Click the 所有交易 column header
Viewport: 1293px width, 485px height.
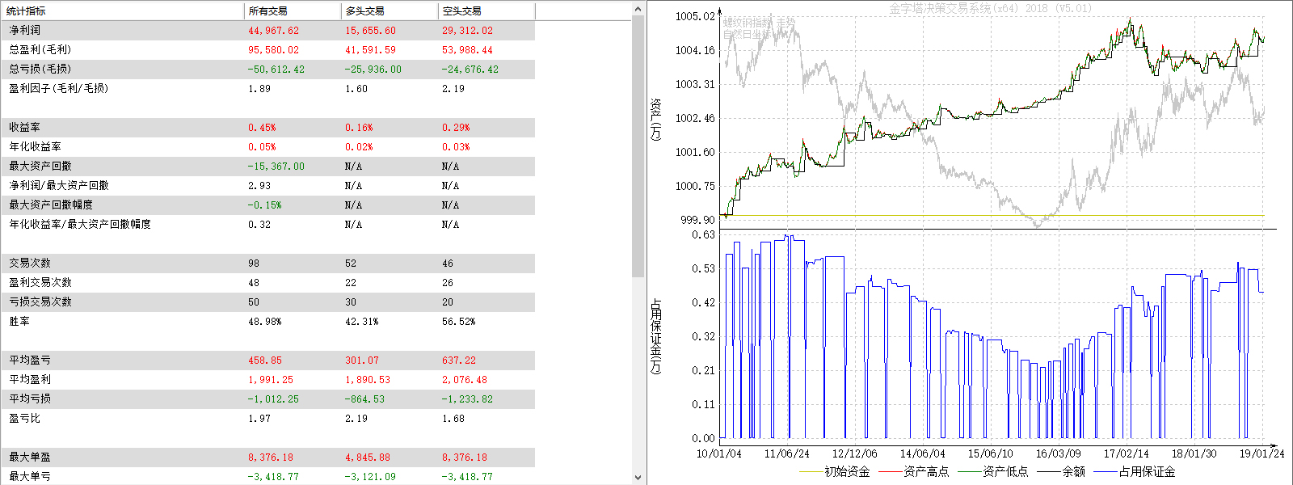click(268, 11)
